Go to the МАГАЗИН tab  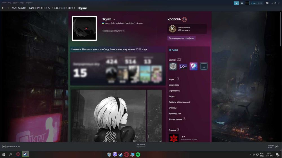tap(19, 8)
